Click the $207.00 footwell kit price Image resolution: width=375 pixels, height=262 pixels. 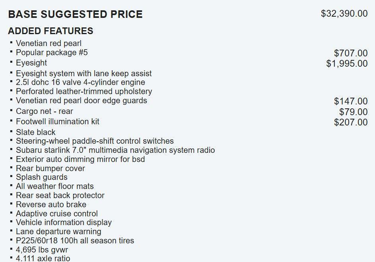coord(351,122)
